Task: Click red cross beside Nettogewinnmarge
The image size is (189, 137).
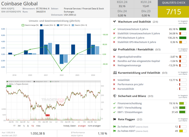Action: click(x=114, y=65)
